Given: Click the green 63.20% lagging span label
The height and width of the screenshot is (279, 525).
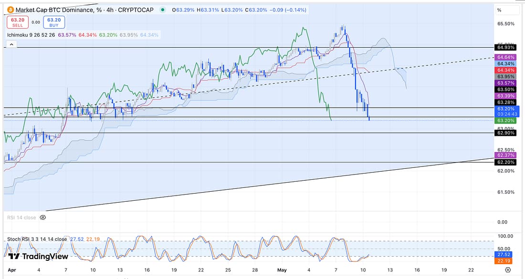Looking at the screenshot, I should point(506,121).
